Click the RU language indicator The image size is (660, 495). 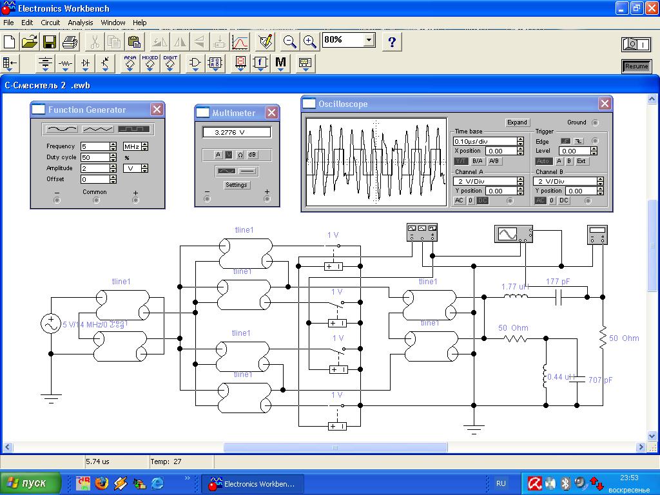(x=501, y=483)
